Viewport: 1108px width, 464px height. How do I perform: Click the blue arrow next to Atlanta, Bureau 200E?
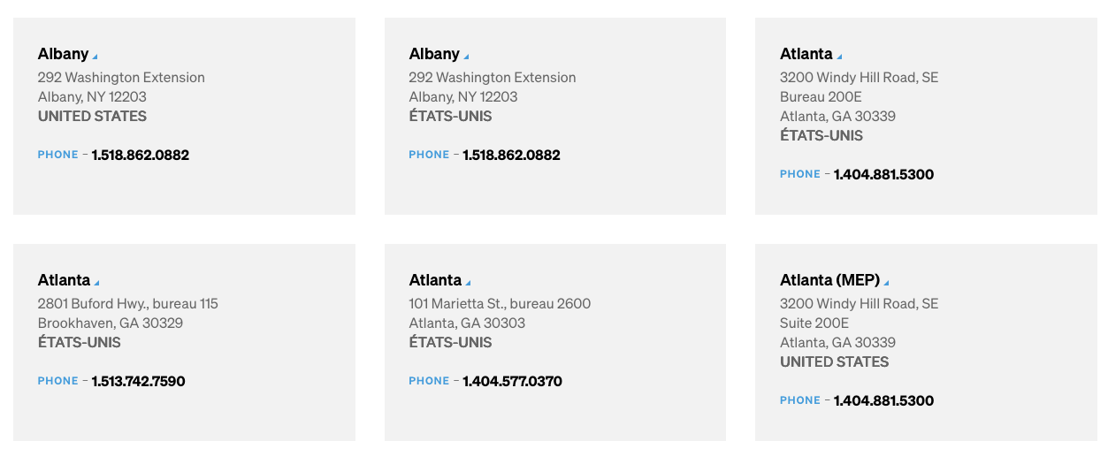click(x=839, y=57)
